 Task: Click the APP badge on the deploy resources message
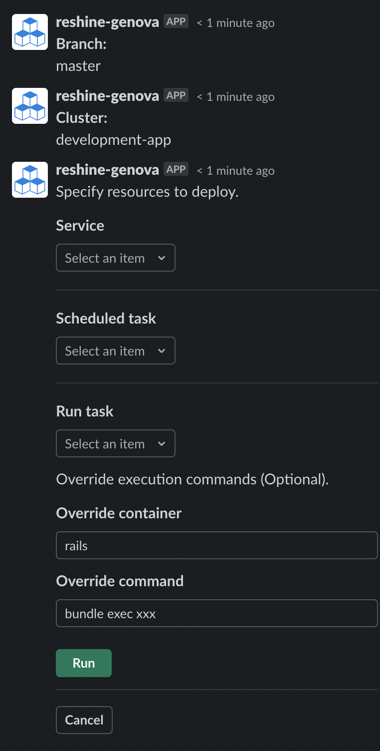point(176,169)
